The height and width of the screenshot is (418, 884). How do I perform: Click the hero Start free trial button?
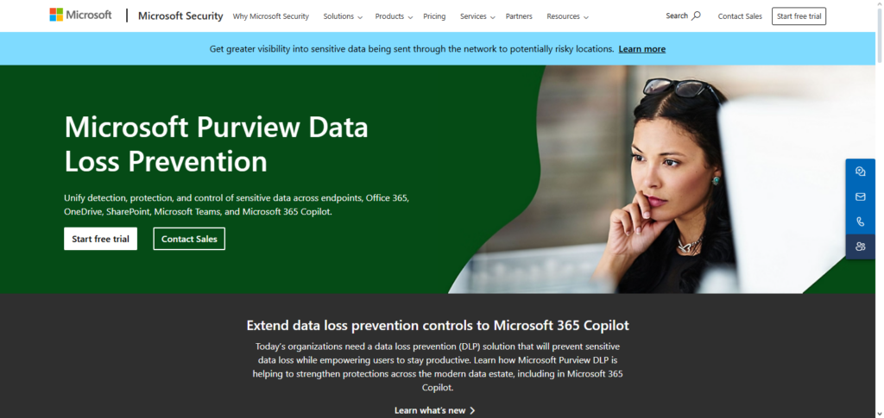(x=100, y=239)
